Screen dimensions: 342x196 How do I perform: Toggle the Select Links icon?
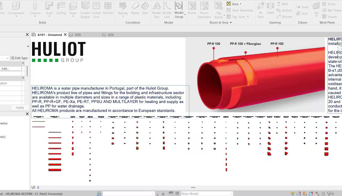pos(293,194)
